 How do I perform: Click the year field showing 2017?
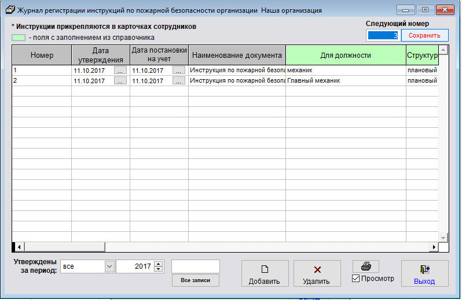click(x=135, y=266)
